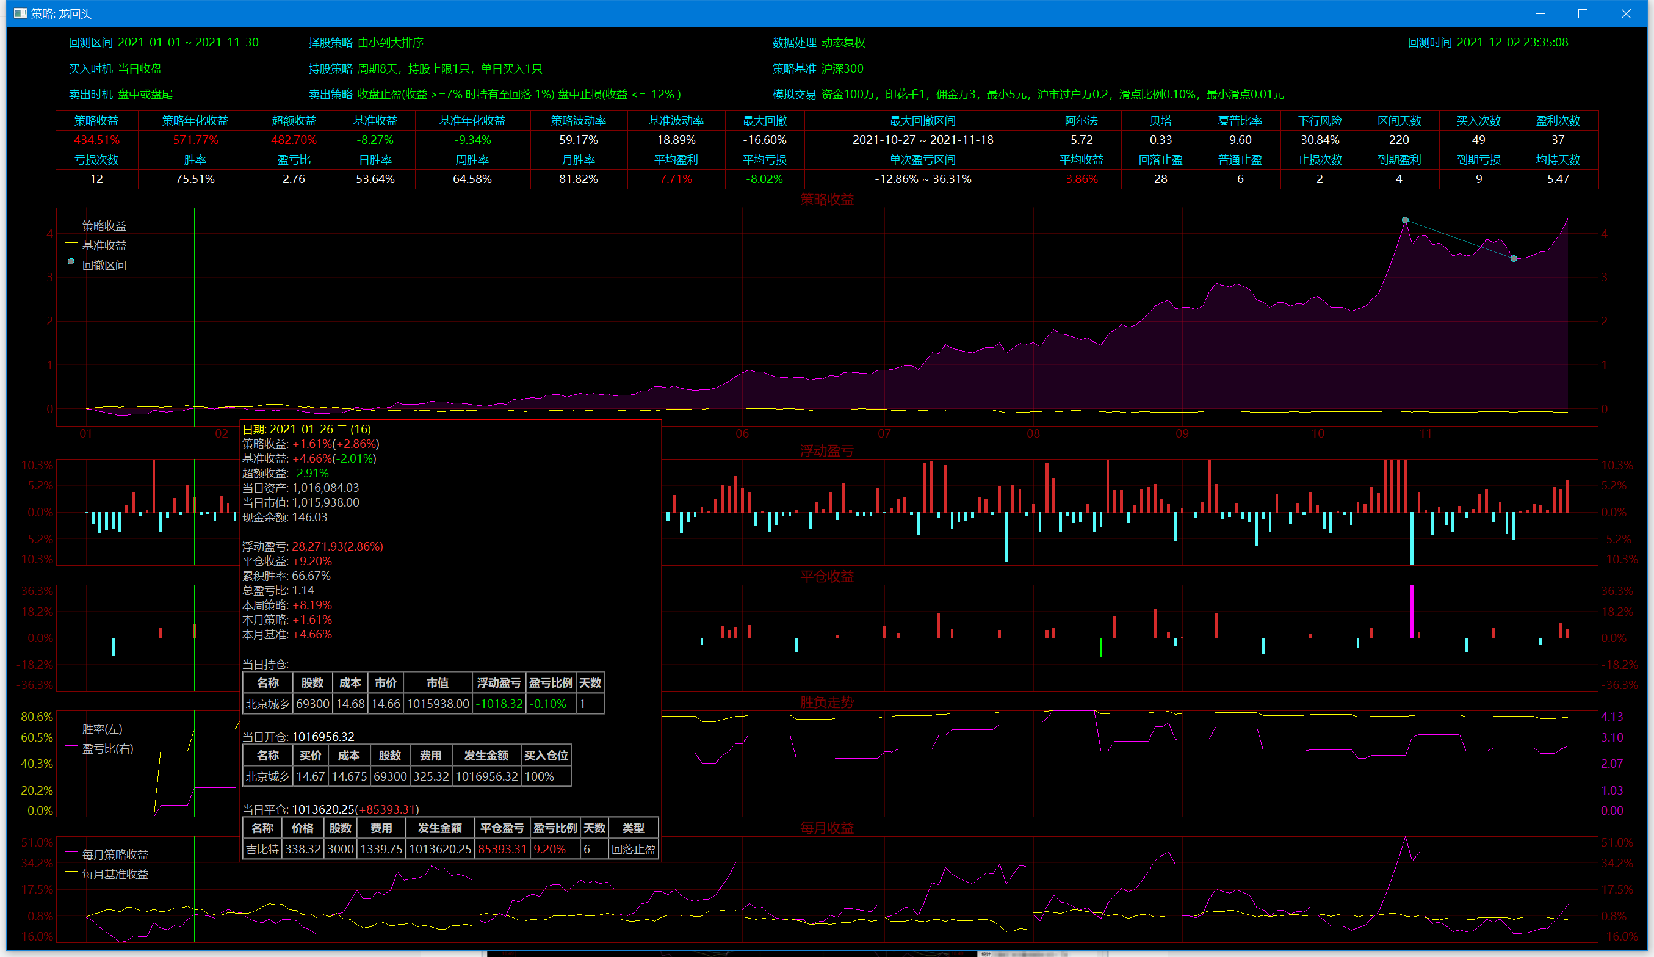Click the 回撤区间 legend dot marker
This screenshot has width=1654, height=957.
tap(71, 261)
